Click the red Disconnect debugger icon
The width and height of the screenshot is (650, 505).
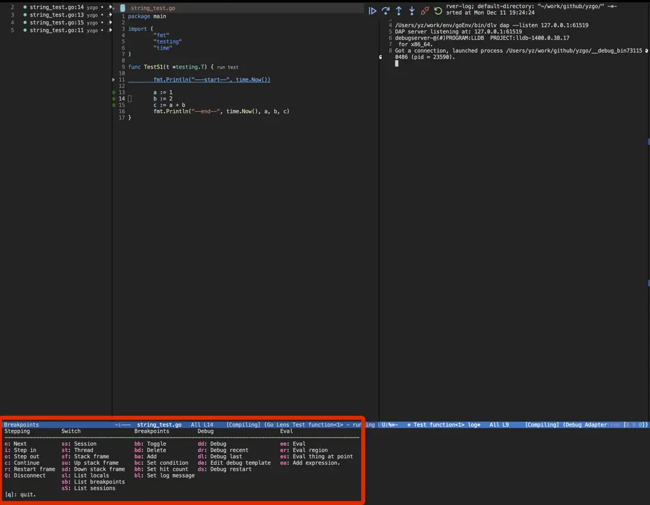pyautogui.click(x=424, y=11)
